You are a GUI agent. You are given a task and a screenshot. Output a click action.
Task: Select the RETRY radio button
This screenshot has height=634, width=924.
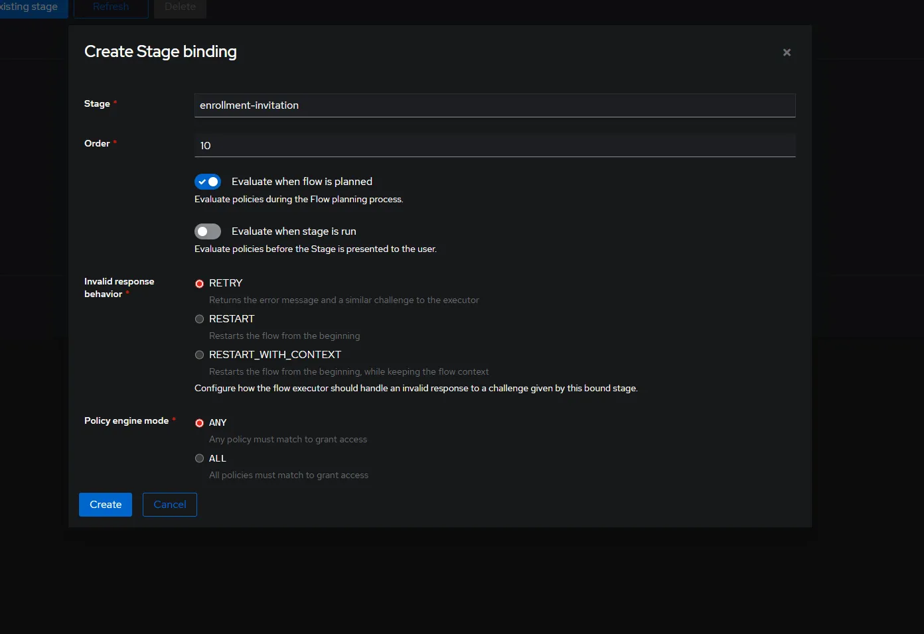click(x=199, y=284)
